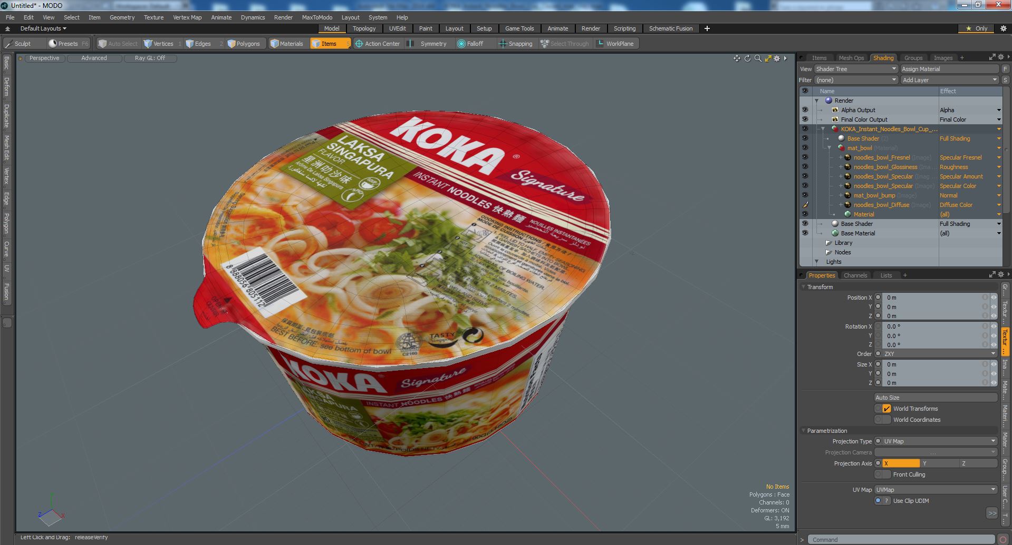The width and height of the screenshot is (1012, 545).
Task: Uncheck World Transforms checkbox
Action: click(x=886, y=409)
